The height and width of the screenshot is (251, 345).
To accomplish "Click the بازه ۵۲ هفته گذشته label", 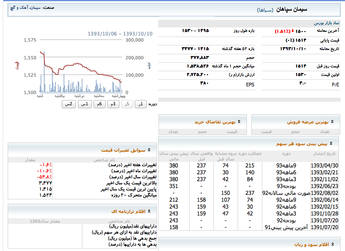I will click(238, 48).
